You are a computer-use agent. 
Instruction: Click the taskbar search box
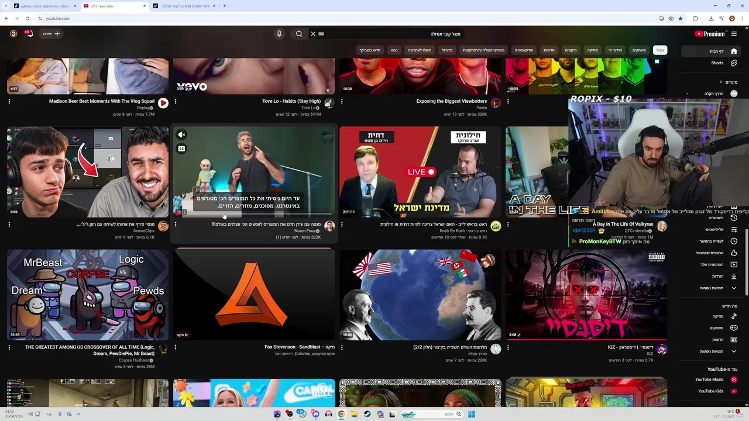click(x=433, y=414)
